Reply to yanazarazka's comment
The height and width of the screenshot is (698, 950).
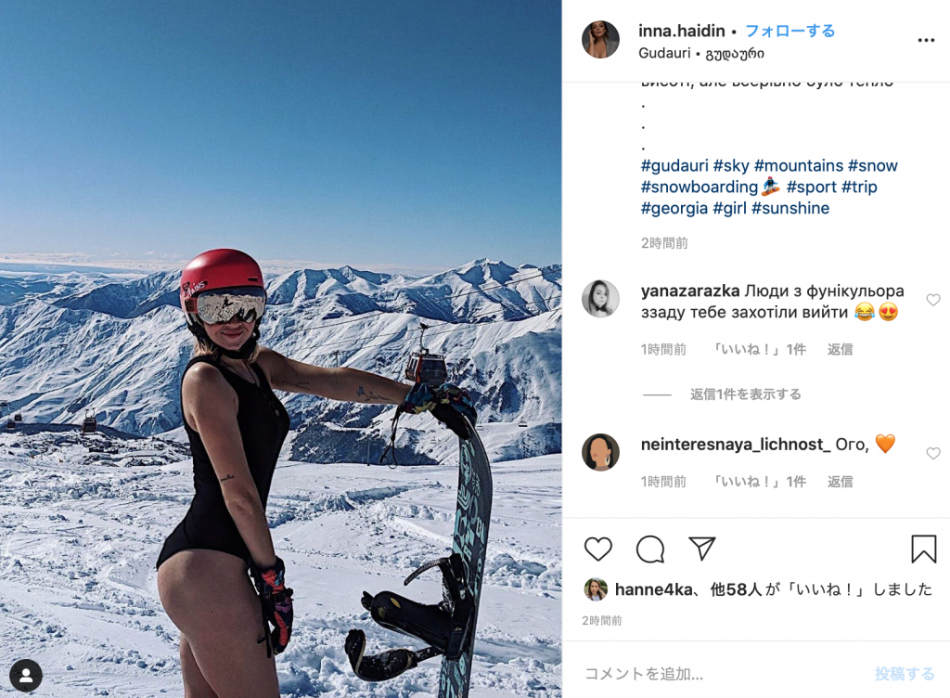point(840,350)
